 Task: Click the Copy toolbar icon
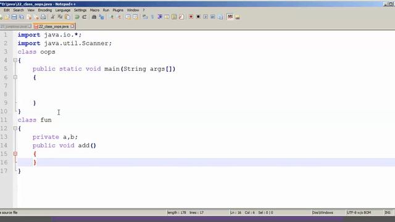click(60, 17)
